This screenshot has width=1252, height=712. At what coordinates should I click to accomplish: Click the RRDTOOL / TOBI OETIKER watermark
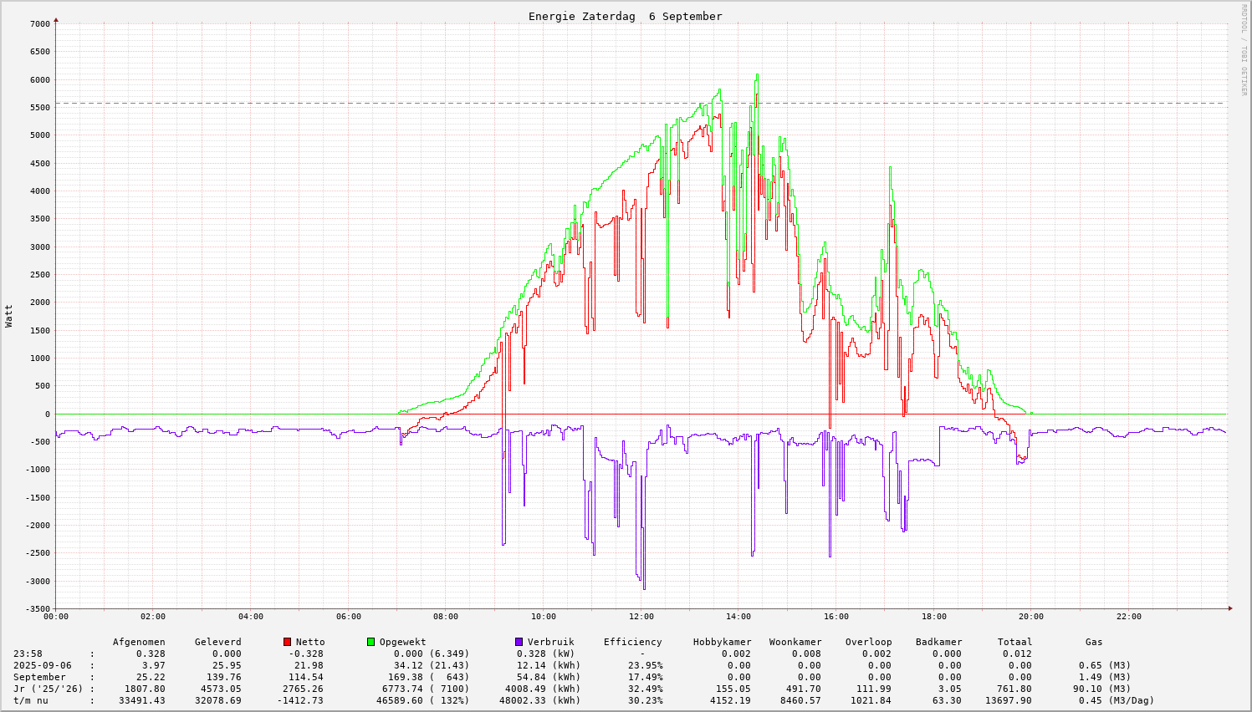[x=1244, y=49]
